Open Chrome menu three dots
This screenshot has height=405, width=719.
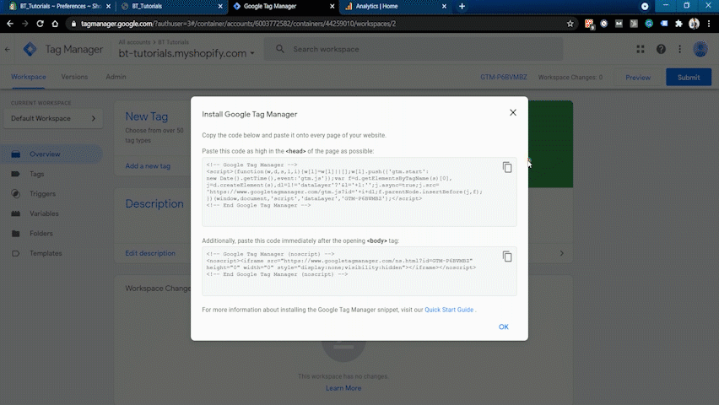click(x=709, y=24)
